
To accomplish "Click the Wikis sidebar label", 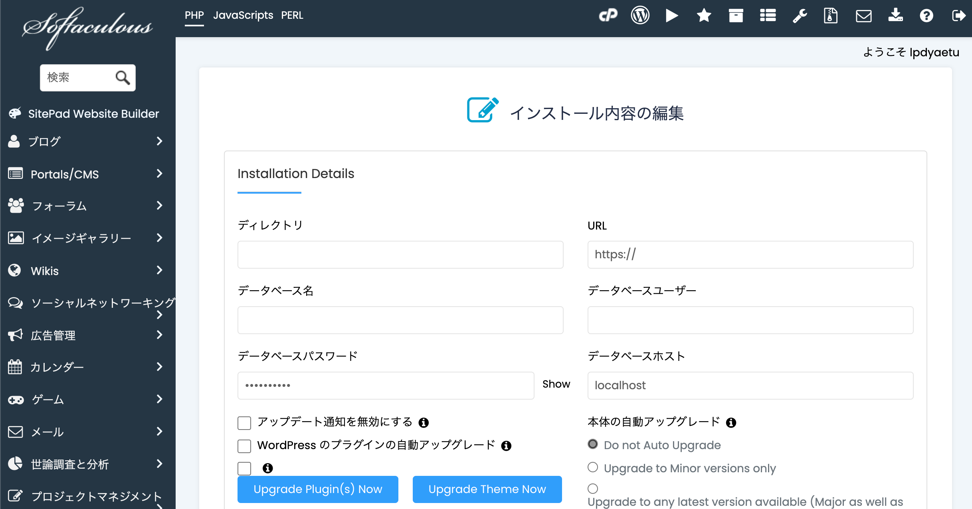I will (x=45, y=271).
